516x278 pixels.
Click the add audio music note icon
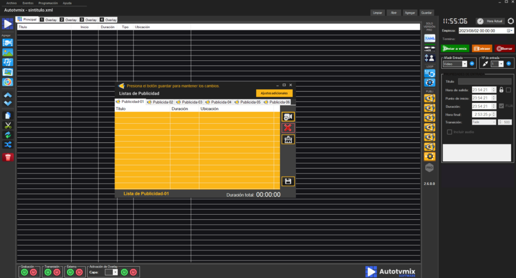(8, 62)
